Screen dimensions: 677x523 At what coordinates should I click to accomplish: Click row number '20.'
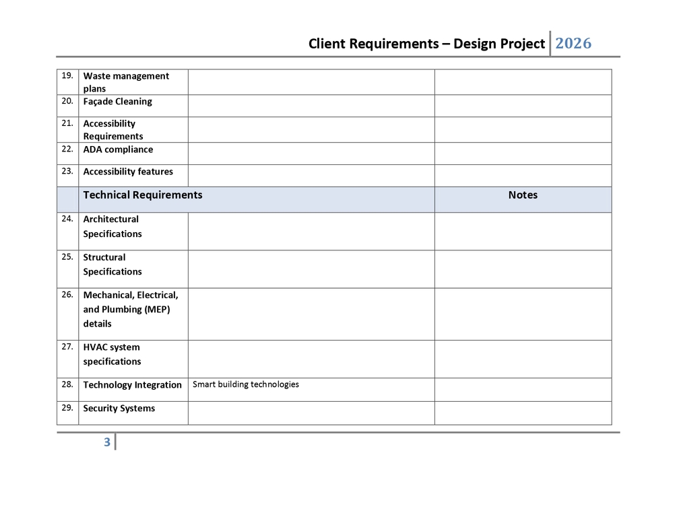[x=67, y=101]
